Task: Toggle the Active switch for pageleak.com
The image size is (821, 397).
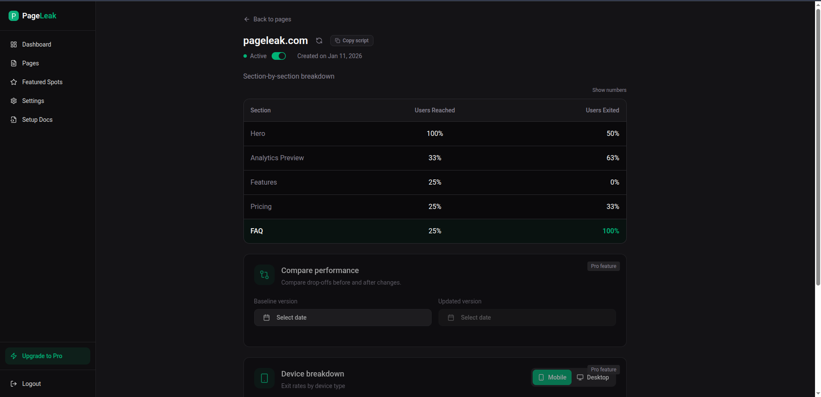Action: pos(279,56)
